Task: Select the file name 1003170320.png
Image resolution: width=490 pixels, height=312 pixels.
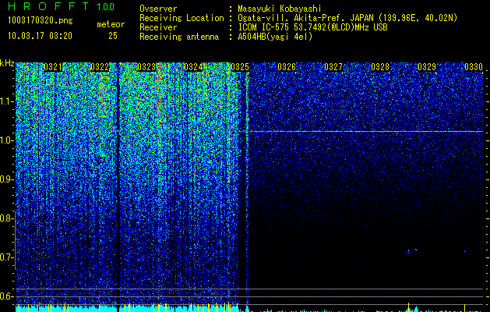Action: (41, 21)
